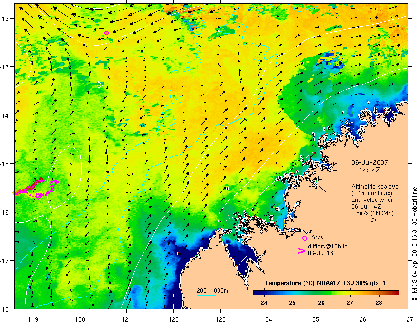Click the '24' color bar label
This screenshot has height=323, width=418.
click(x=264, y=303)
